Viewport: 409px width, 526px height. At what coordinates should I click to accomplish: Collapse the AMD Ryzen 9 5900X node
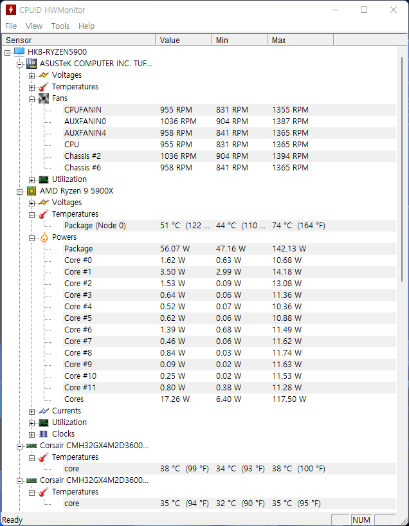tap(19, 192)
